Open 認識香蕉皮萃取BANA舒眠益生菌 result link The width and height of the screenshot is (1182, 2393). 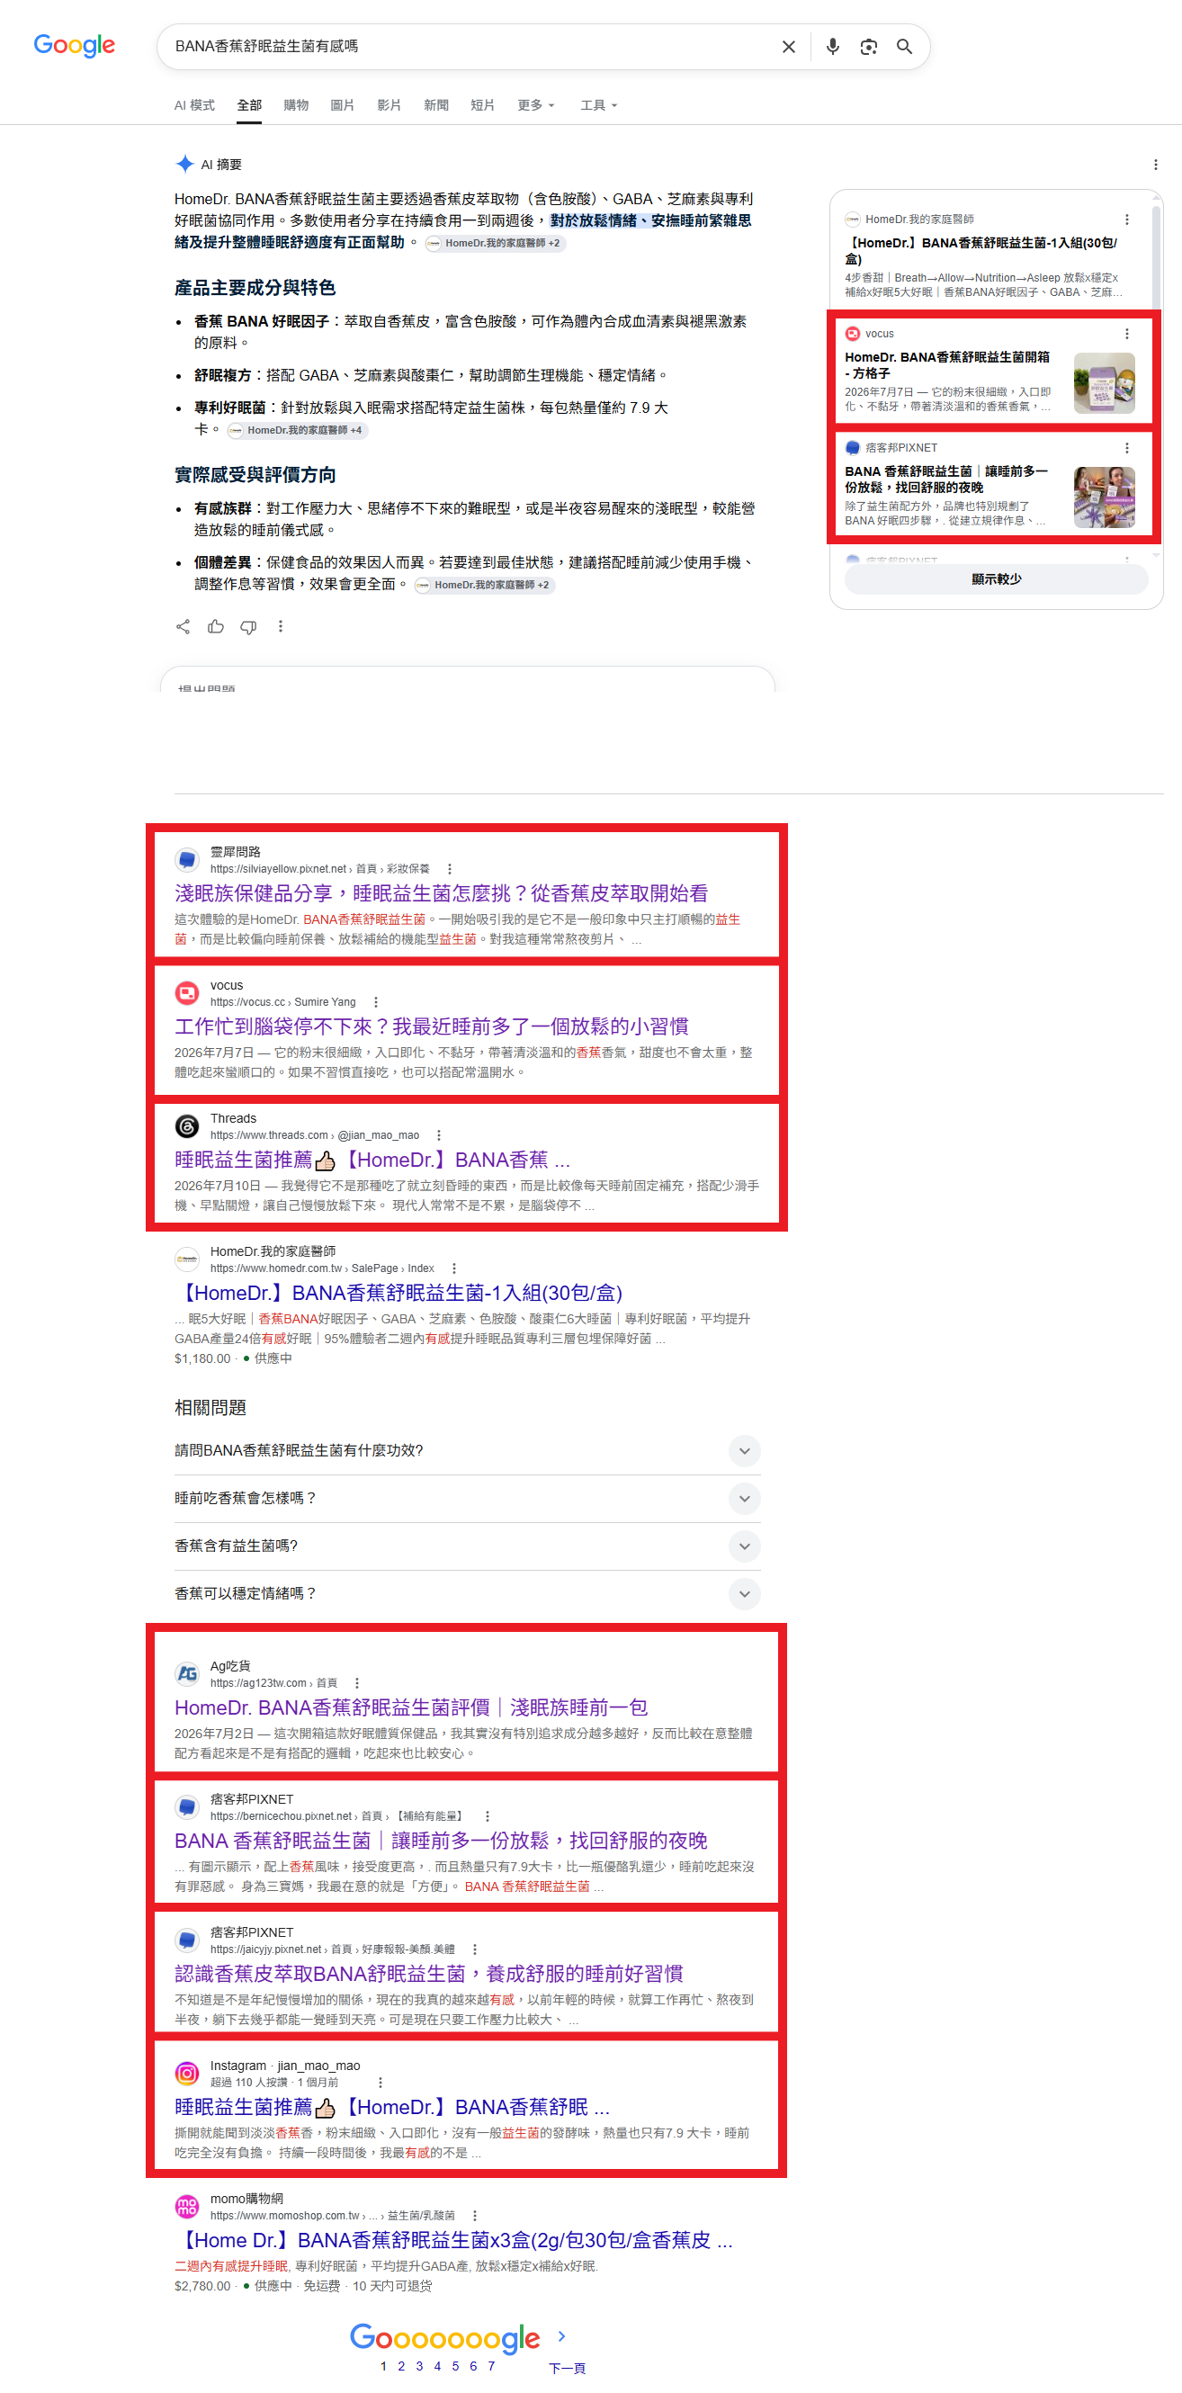click(x=429, y=1974)
